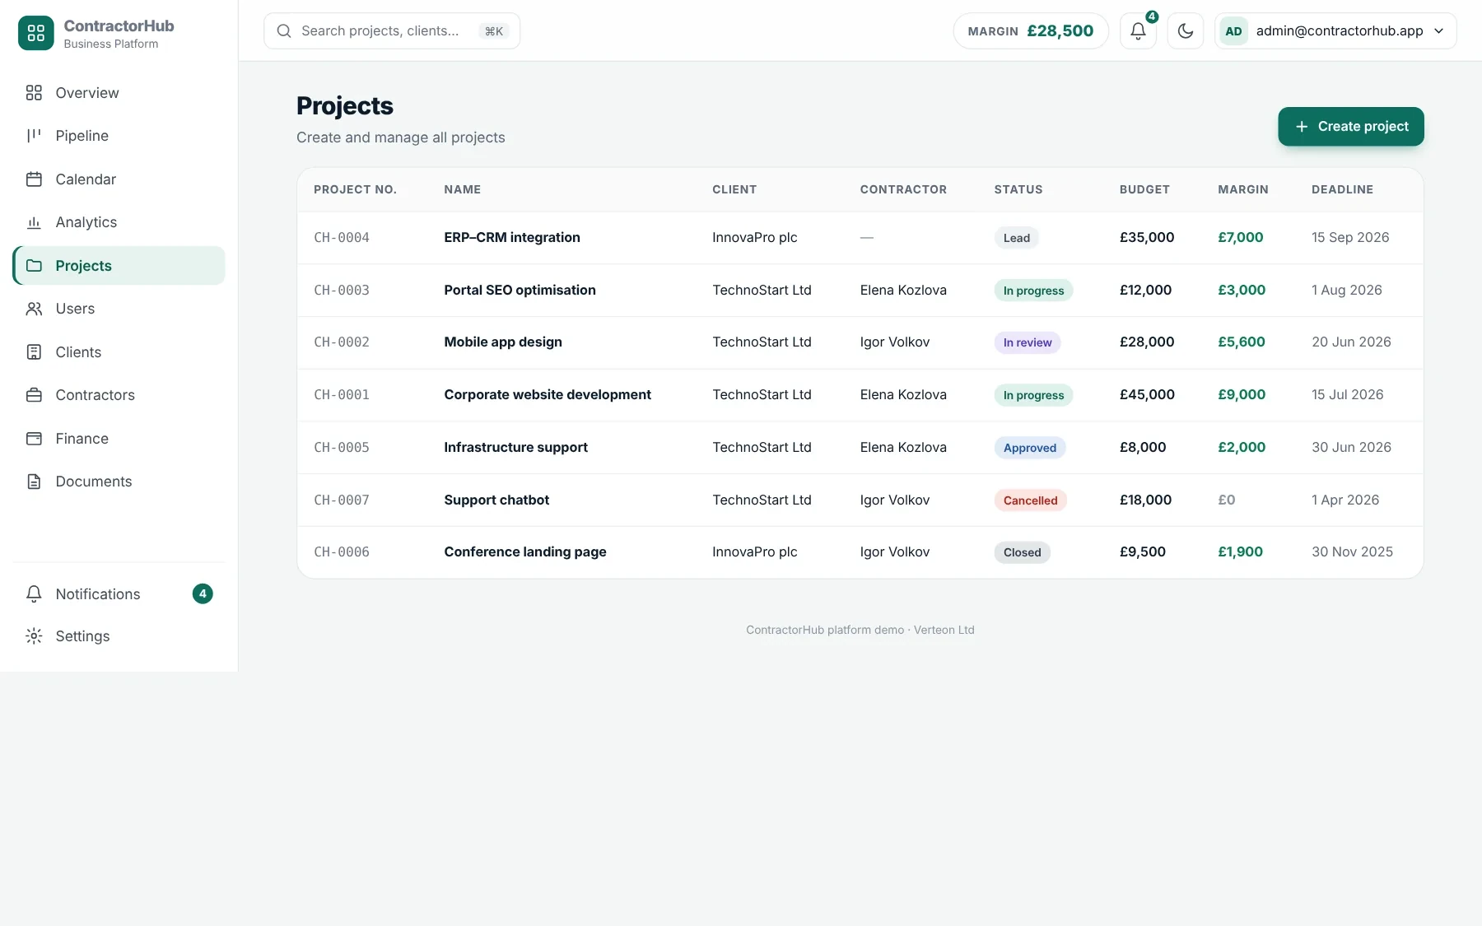Toggle dark mode with the moon icon

(1186, 31)
